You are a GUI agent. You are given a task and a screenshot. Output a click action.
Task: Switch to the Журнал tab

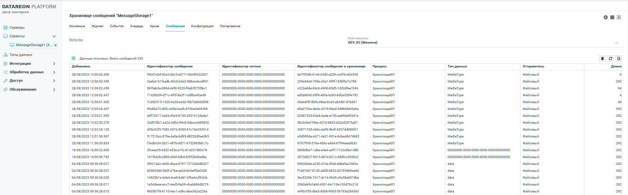(97, 26)
